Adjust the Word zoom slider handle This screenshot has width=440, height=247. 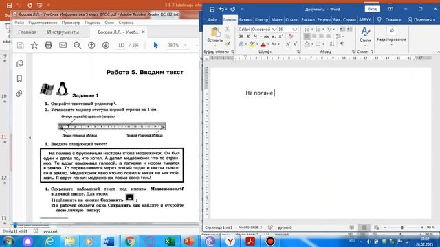(402, 228)
